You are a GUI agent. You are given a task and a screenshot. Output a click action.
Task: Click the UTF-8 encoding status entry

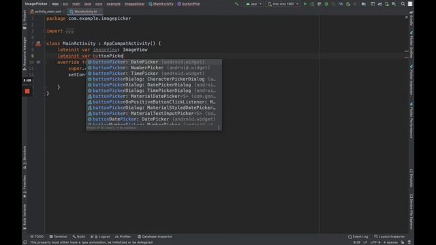(375, 242)
